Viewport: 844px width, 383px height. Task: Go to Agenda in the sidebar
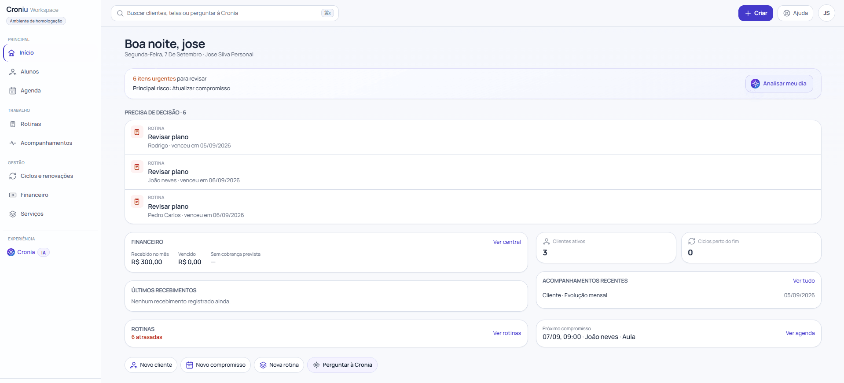click(x=50, y=91)
